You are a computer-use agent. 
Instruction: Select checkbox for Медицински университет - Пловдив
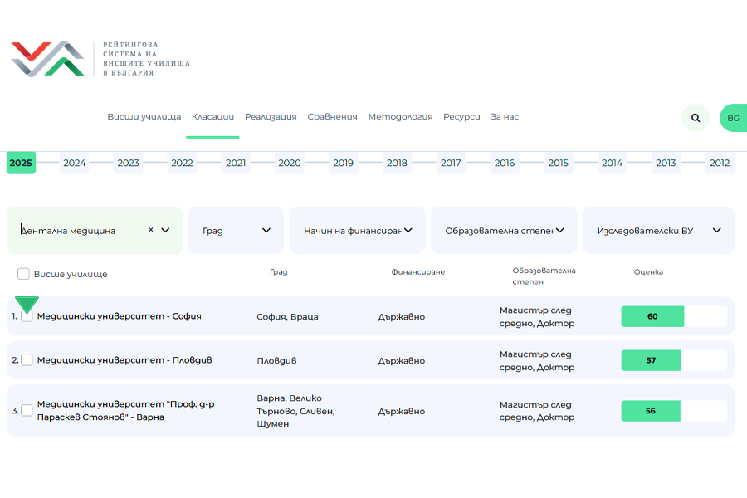27,360
